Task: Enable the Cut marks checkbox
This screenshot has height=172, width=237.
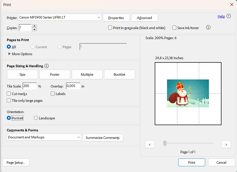Action: [x=9, y=94]
